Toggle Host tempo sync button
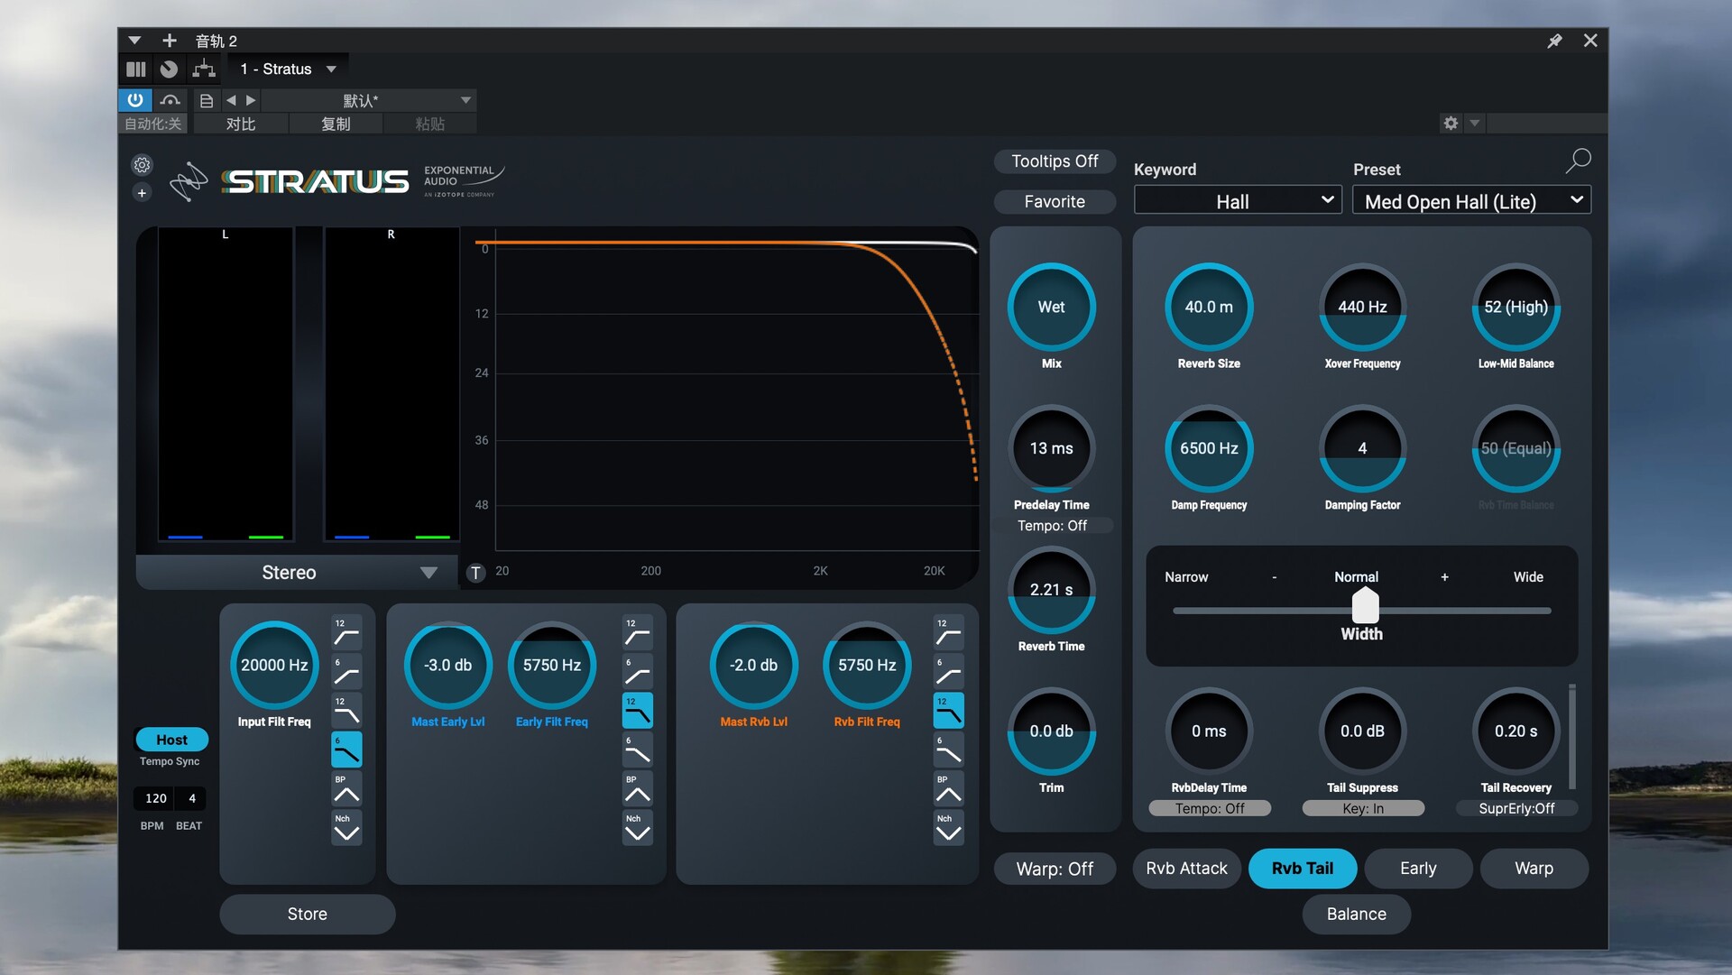Image resolution: width=1732 pixels, height=975 pixels. (171, 740)
